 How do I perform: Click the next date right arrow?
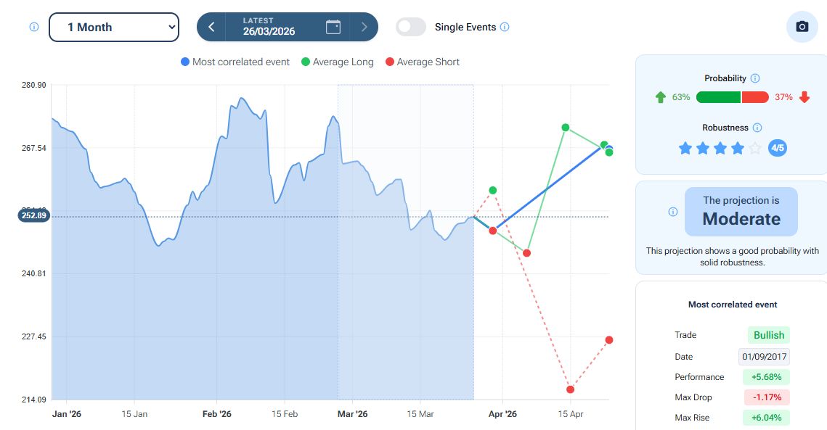coord(364,27)
